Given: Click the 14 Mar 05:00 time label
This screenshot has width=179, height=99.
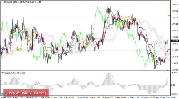Looking at the screenshot, I should (31, 97).
